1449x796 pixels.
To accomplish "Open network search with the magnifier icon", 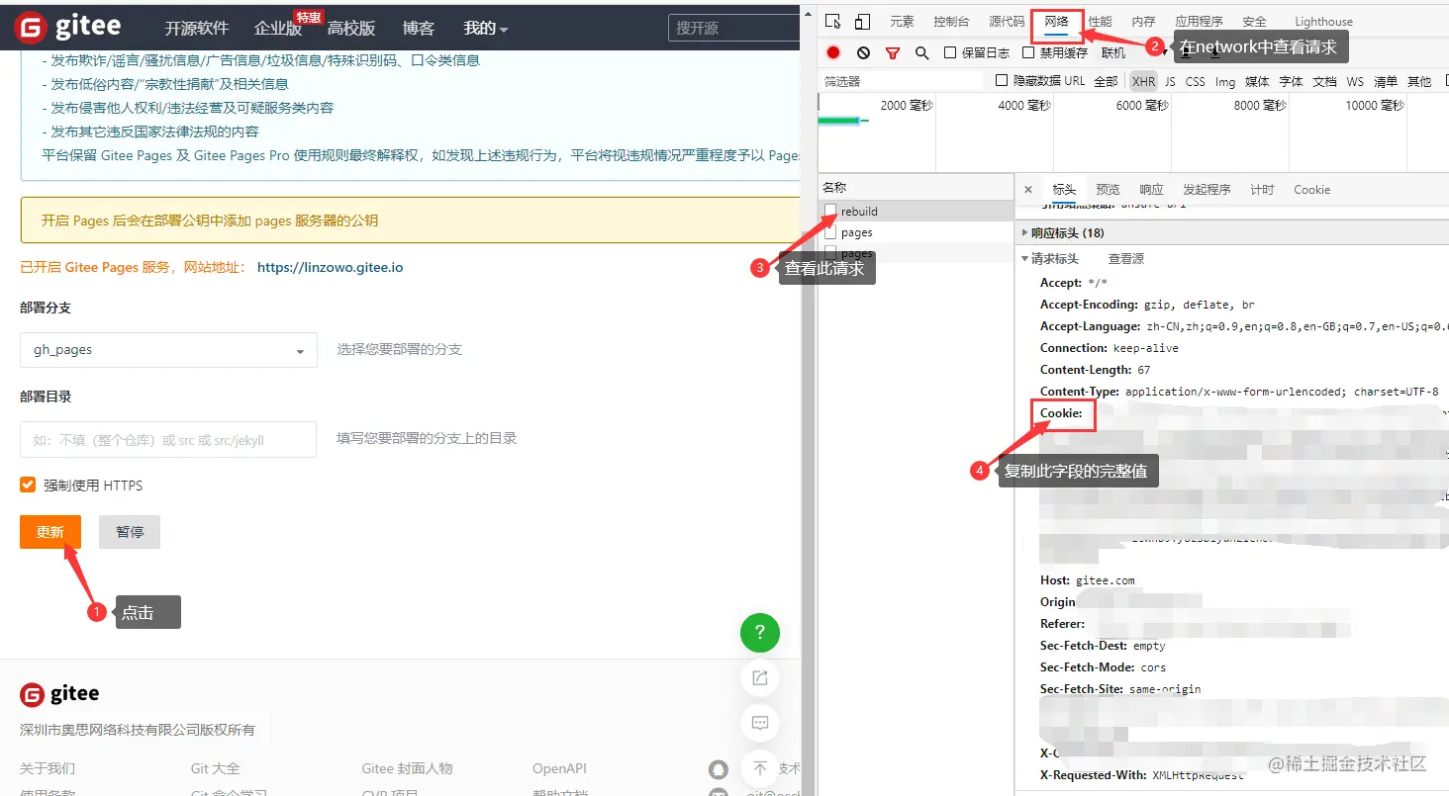I will click(922, 52).
